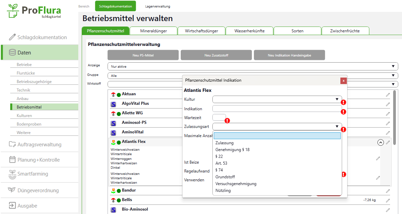Click the blue S icon beside Aminosol-PS
402x214 pixels.
click(x=113, y=124)
